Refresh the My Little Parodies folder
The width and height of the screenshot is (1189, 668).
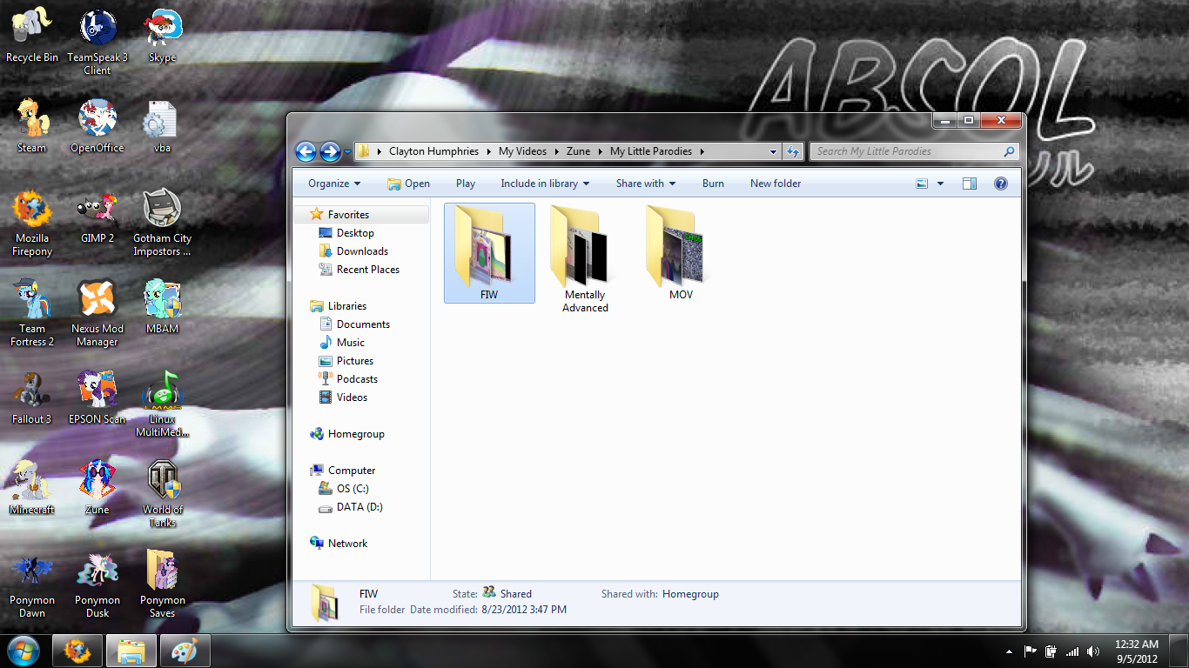[x=793, y=151]
